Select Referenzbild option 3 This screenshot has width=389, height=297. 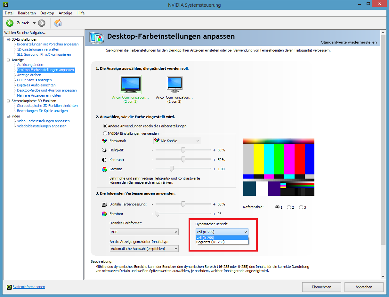(301, 207)
